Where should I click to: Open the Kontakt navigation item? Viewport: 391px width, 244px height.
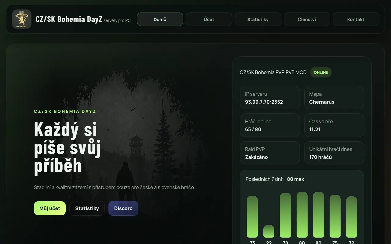(x=356, y=19)
